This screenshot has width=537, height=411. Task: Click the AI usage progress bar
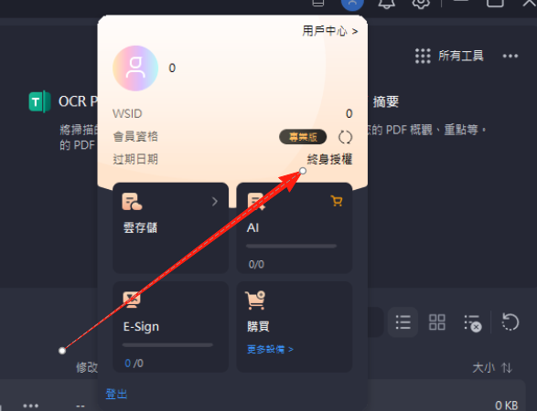point(291,246)
